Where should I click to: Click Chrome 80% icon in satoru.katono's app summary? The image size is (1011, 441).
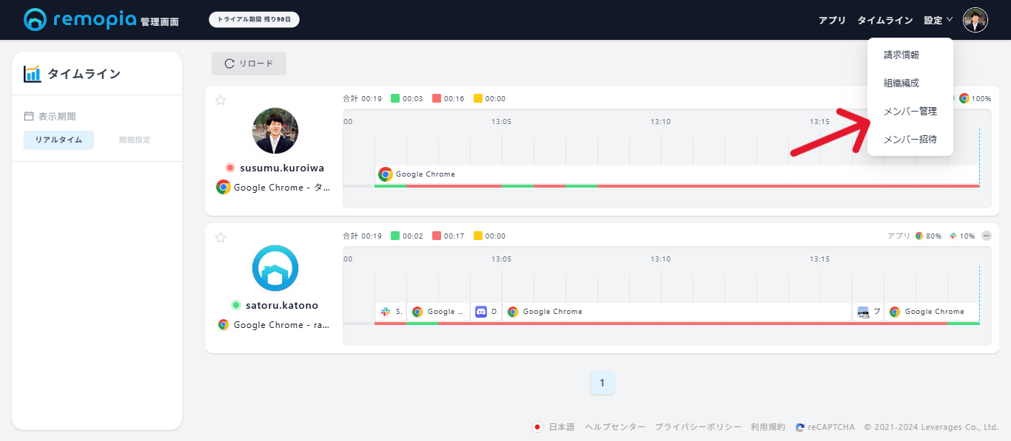919,236
